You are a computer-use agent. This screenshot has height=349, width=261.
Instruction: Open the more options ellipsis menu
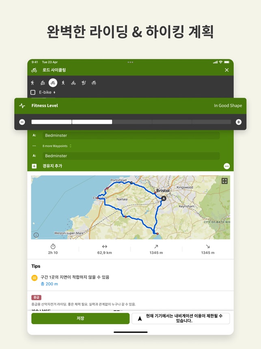(226, 166)
